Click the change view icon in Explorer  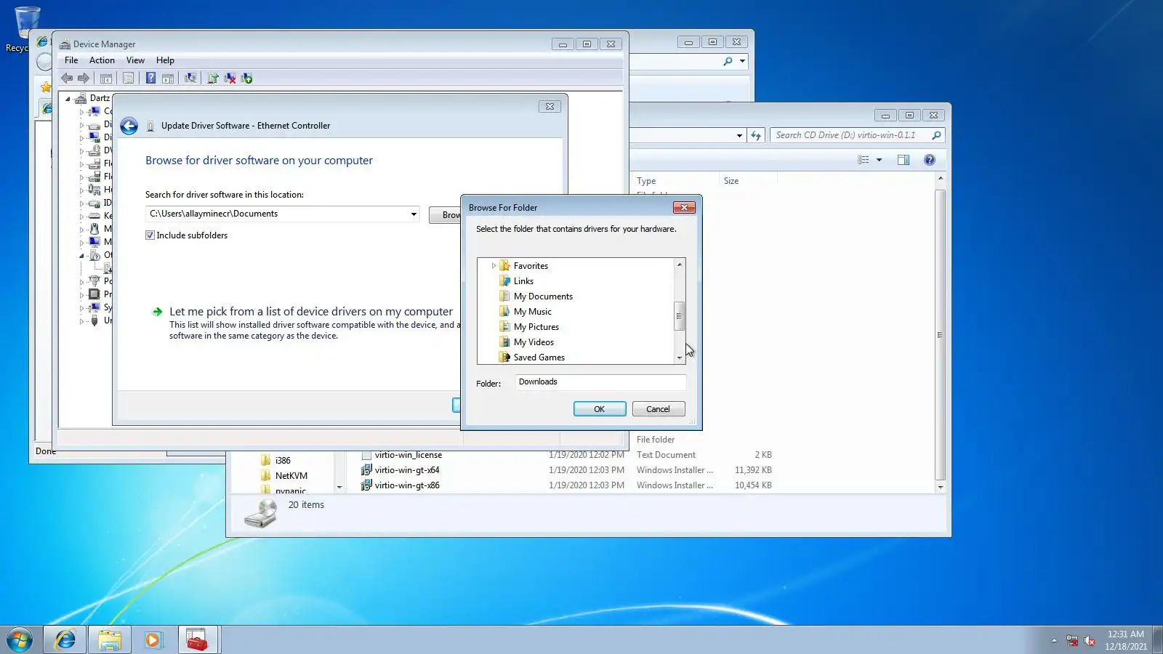click(x=864, y=160)
